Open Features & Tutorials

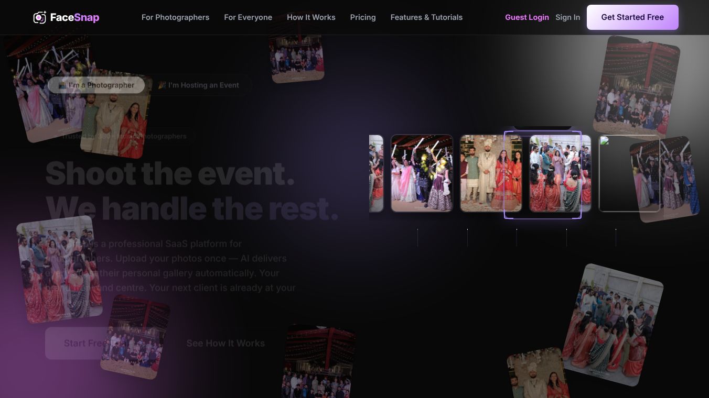[x=426, y=17]
